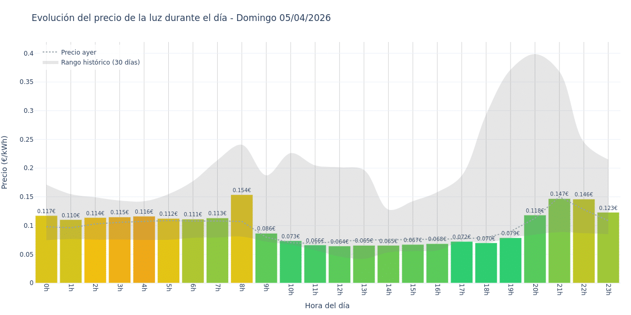Select the orange 4h price bar
This screenshot has height=315, width=631.
(144, 249)
